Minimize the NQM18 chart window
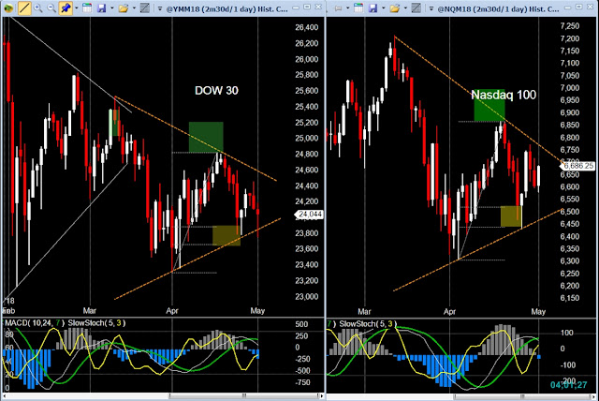This screenshot has width=599, height=401. [x=568, y=7]
